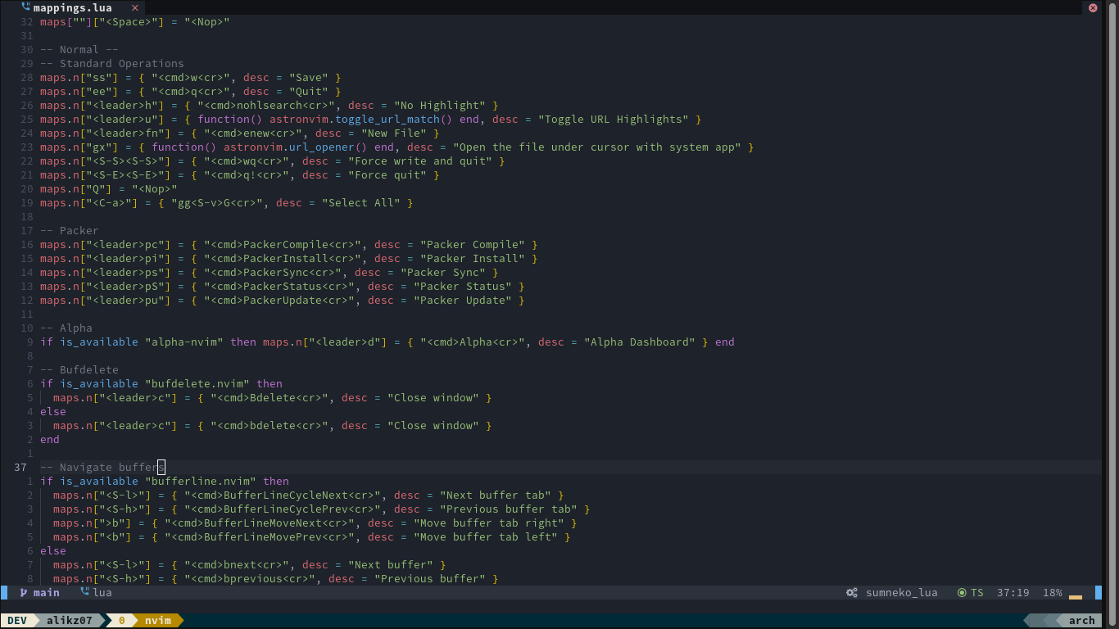Click the '37:19' cursor position indicator
Screen dimensions: 1119x629
1013,592
